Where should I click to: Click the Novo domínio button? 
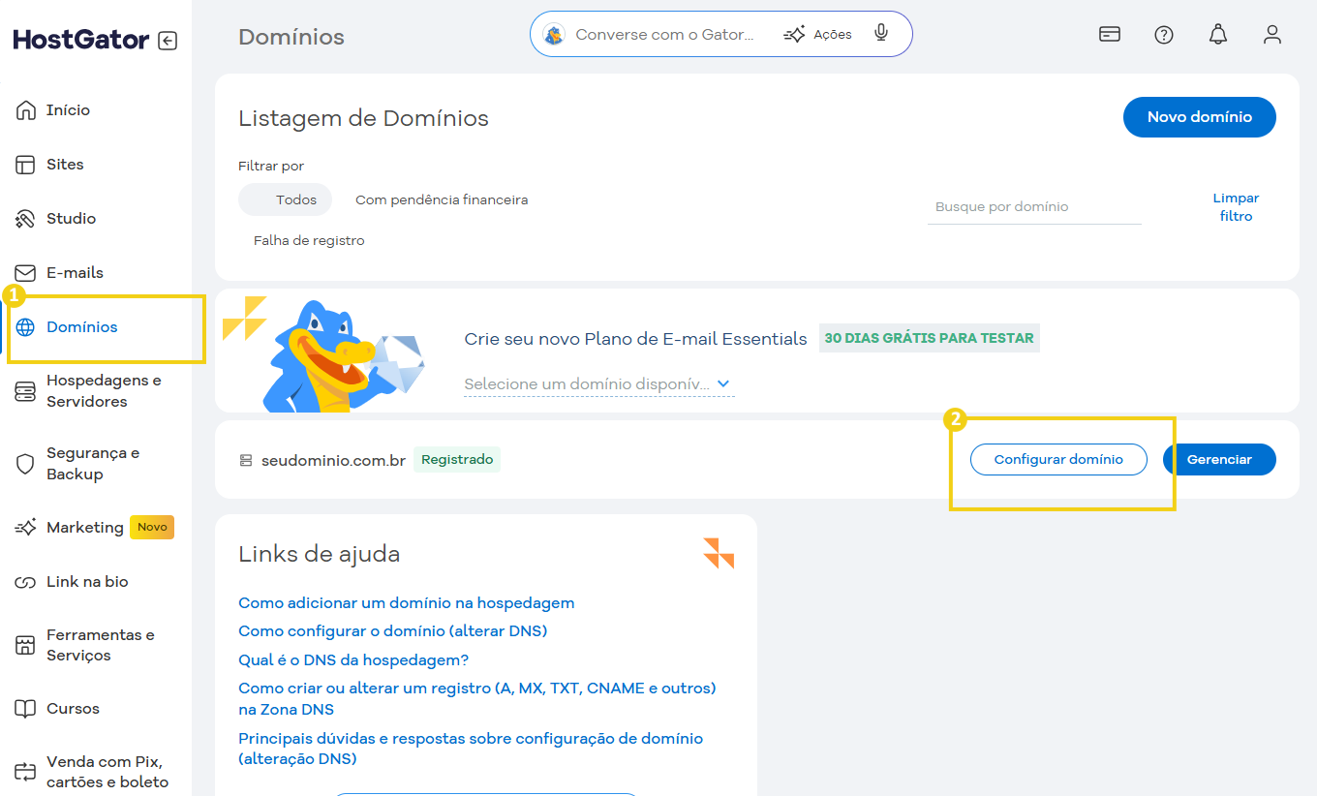[1199, 117]
